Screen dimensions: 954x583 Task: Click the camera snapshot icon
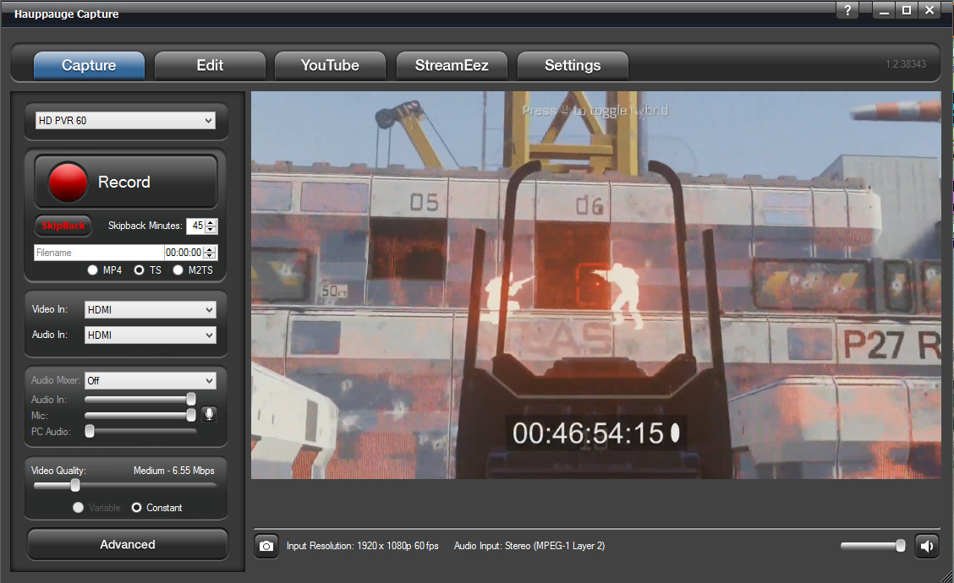(266, 547)
